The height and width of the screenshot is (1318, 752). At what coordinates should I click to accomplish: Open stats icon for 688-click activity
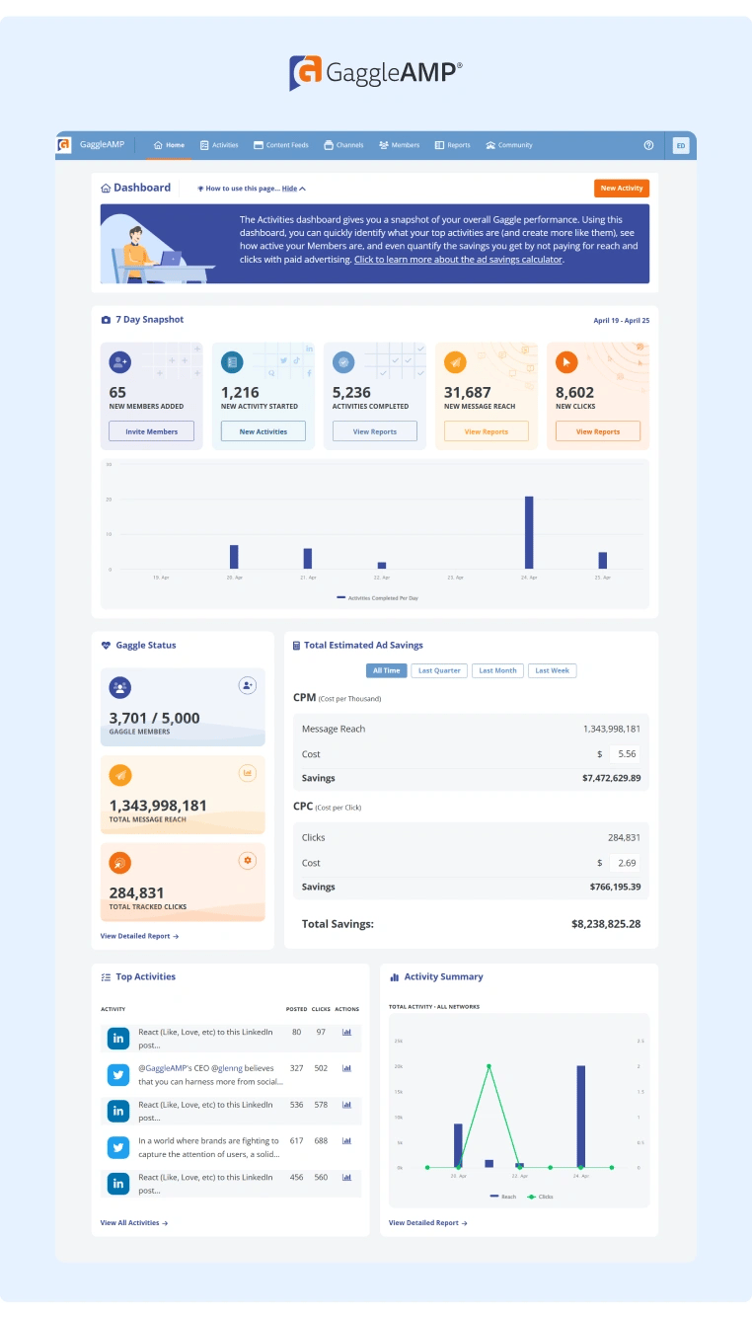point(346,1141)
